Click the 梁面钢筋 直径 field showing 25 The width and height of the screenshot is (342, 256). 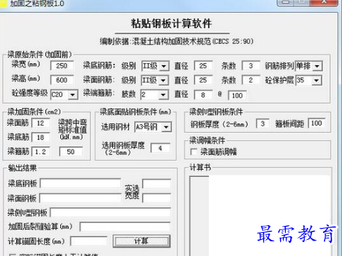(203, 80)
